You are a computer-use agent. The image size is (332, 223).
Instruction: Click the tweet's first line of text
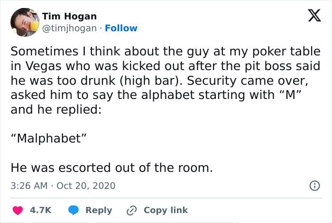click(x=166, y=52)
